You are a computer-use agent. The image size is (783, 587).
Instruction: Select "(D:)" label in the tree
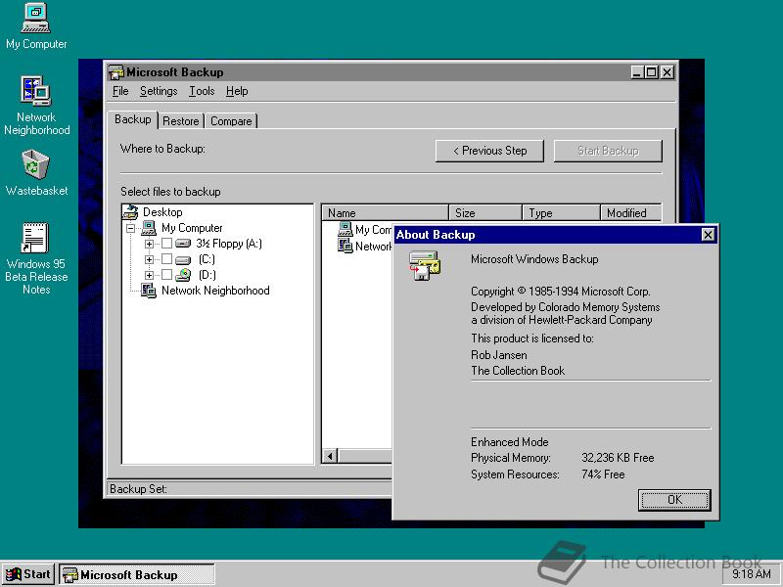pos(207,275)
